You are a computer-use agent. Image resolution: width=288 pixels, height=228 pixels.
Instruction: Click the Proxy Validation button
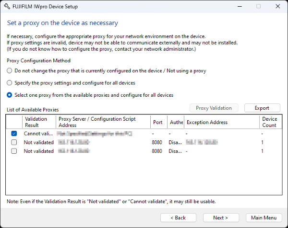point(214,108)
